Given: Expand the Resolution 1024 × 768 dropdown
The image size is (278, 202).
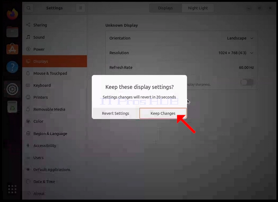Looking at the screenshot, I should (x=236, y=53).
